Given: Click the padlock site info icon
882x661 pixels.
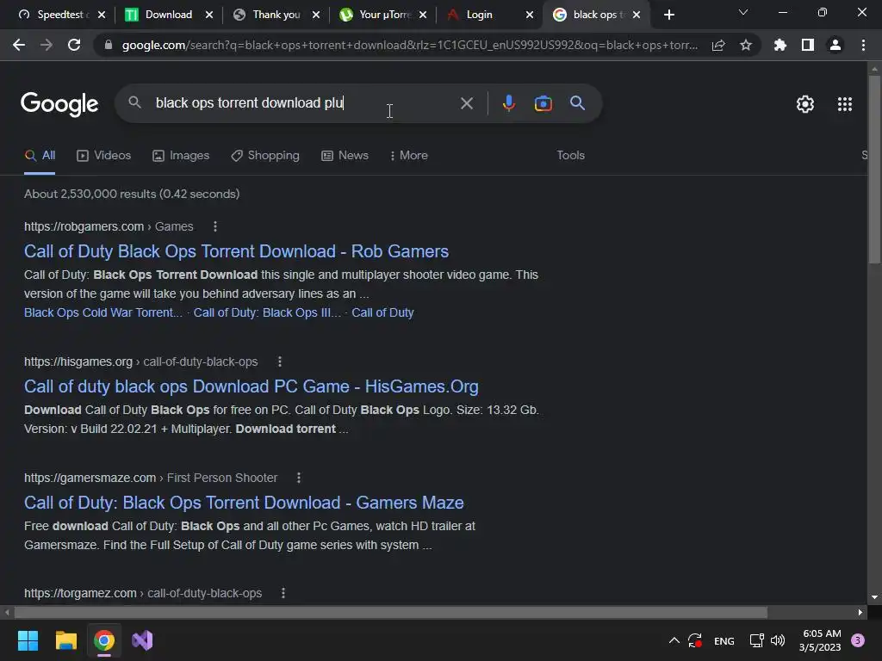Looking at the screenshot, I should pyautogui.click(x=109, y=45).
